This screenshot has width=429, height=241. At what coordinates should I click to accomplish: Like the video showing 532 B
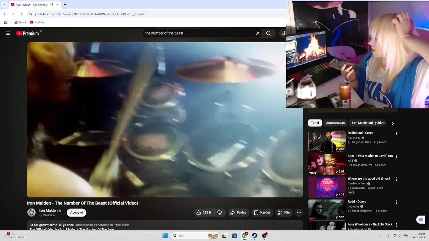pyautogui.click(x=203, y=213)
